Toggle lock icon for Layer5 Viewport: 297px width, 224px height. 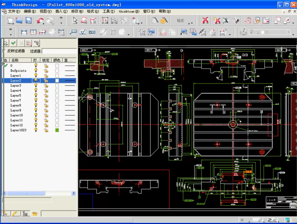tap(46, 95)
